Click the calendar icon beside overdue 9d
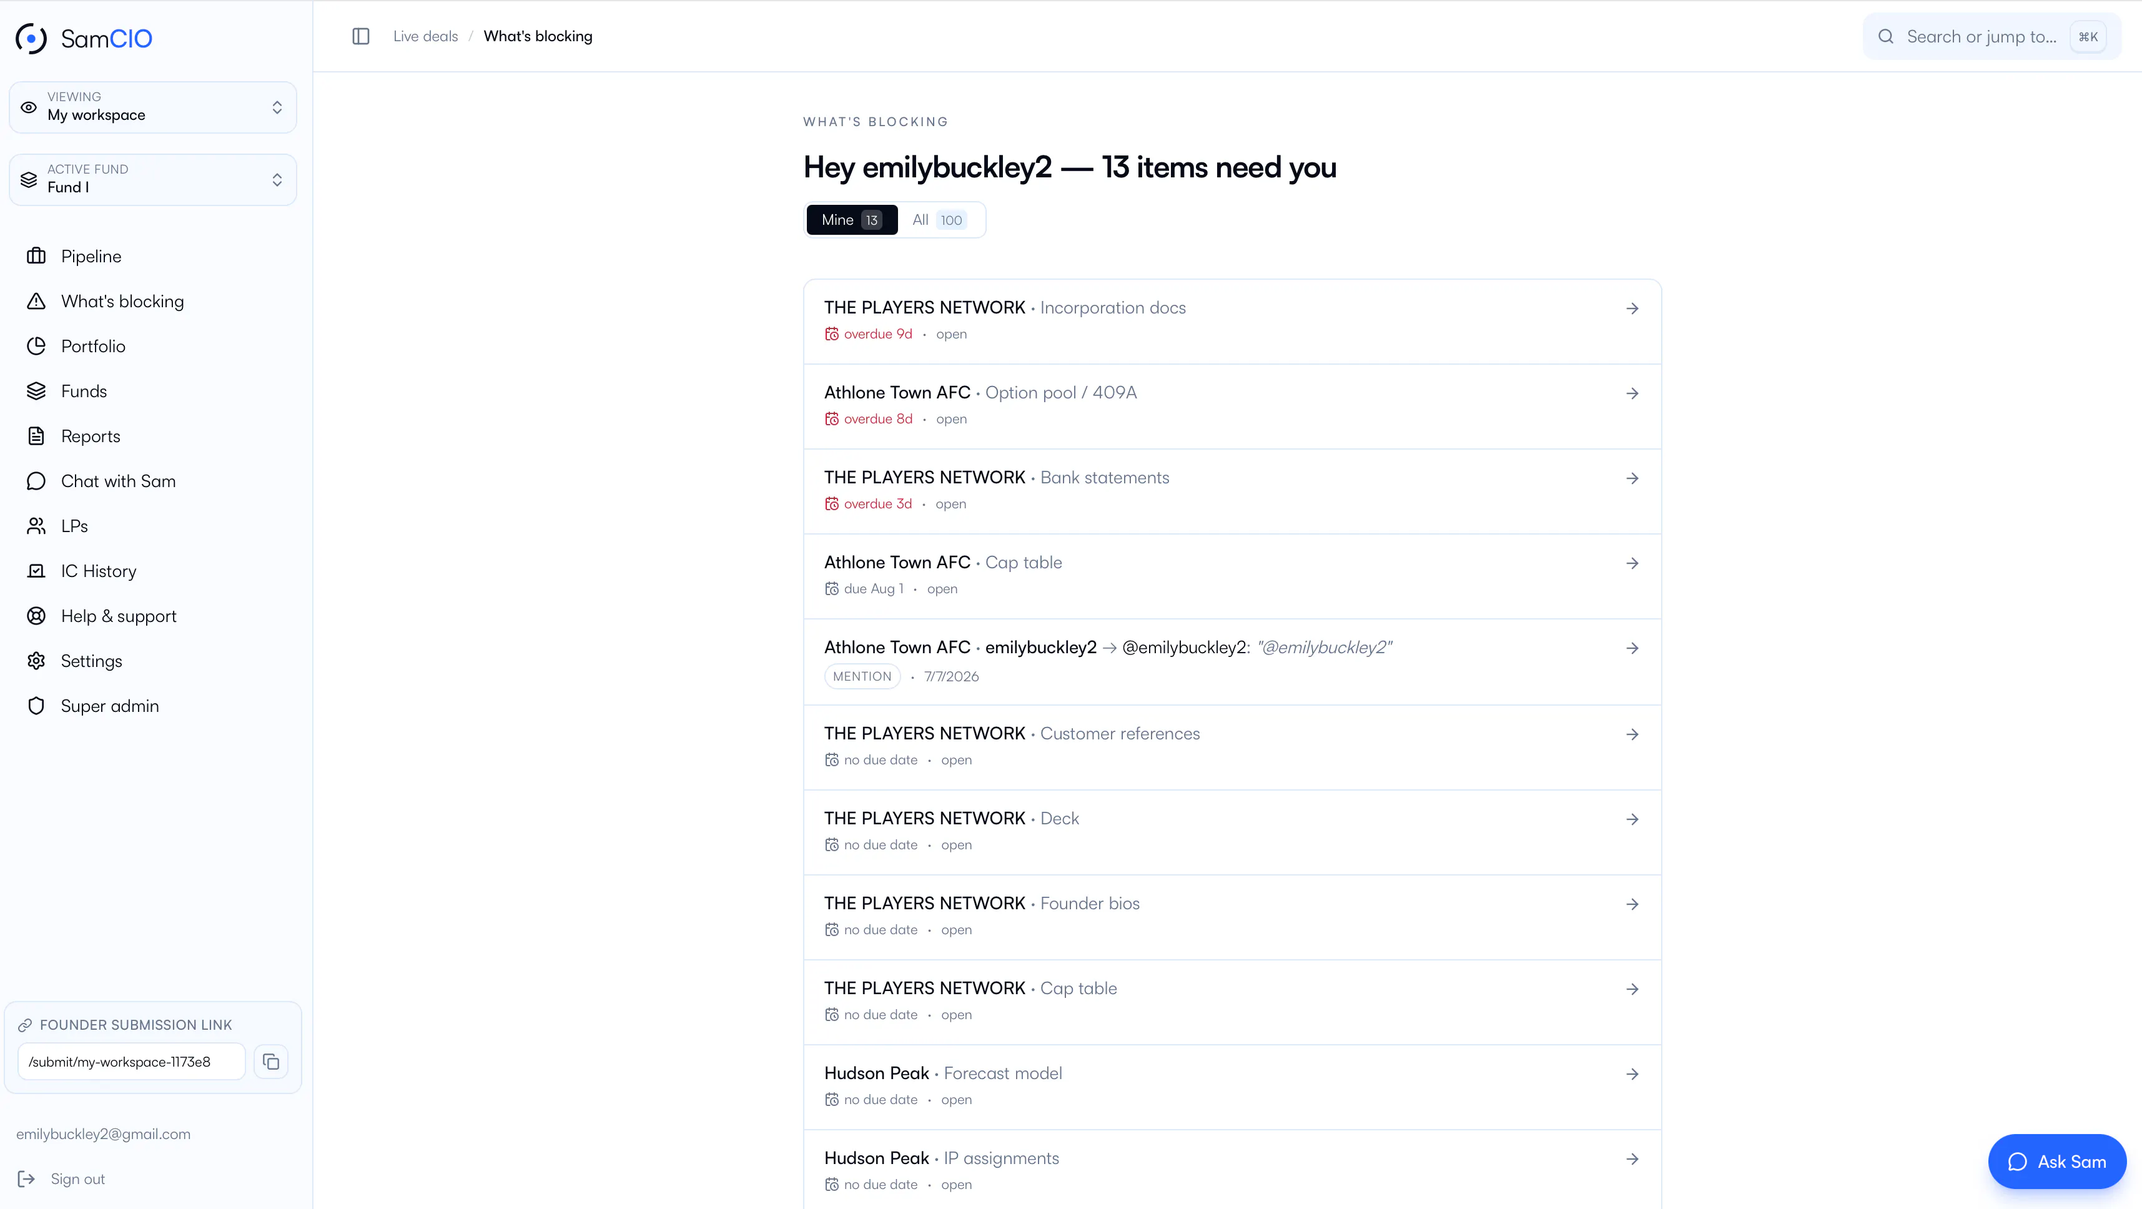Viewport: 2142px width, 1209px height. click(832, 334)
